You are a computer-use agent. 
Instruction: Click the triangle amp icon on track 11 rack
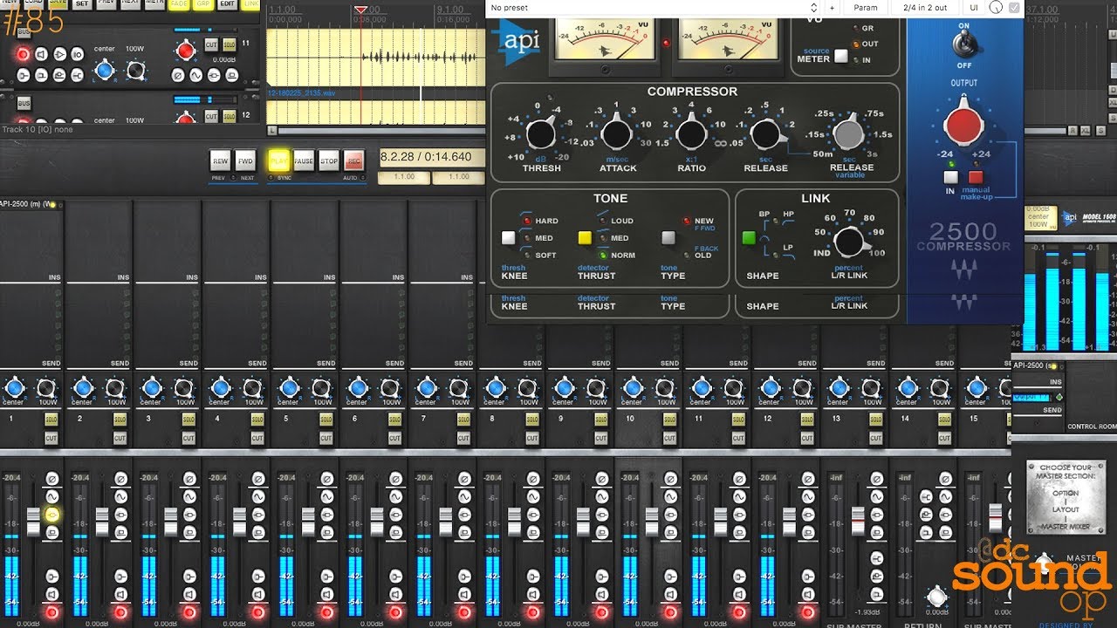(58, 54)
